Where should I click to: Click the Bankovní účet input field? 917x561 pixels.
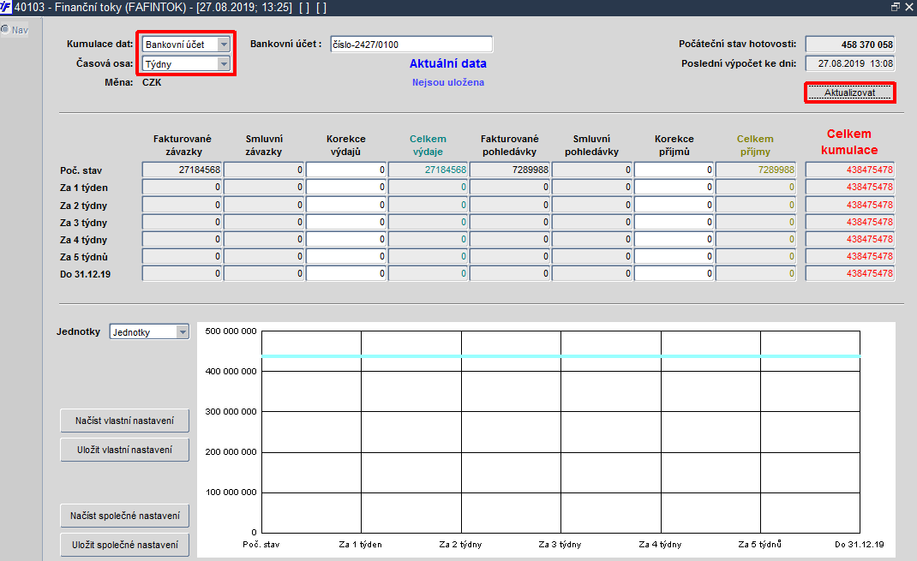tap(411, 45)
